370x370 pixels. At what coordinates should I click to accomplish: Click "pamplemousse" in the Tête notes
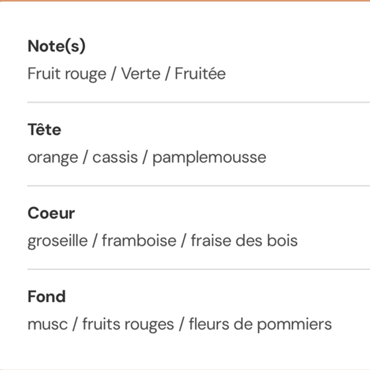click(209, 157)
